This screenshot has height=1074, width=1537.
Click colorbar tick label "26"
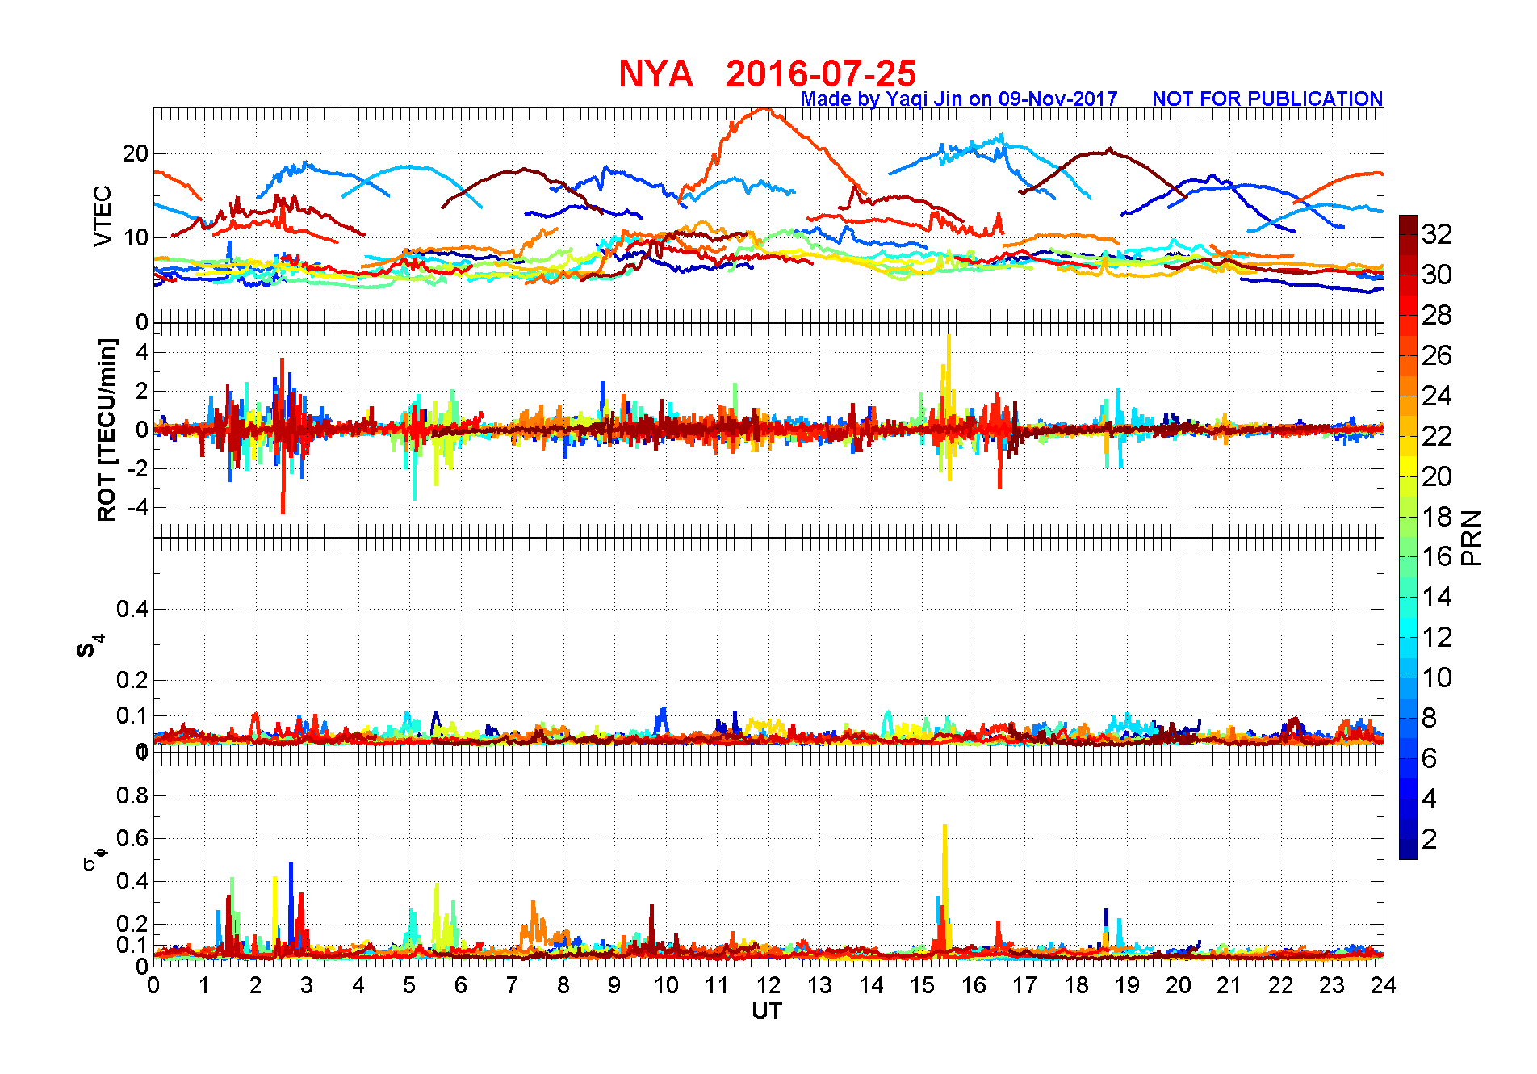coord(1437,355)
